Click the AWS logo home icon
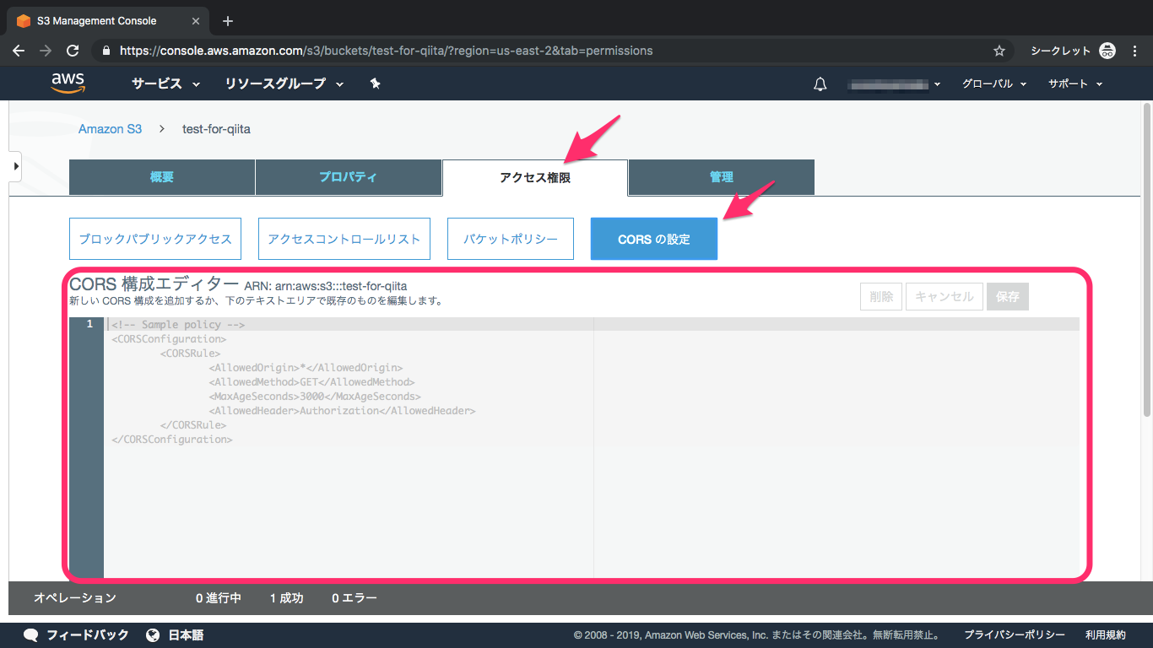This screenshot has height=648, width=1153. 68,83
